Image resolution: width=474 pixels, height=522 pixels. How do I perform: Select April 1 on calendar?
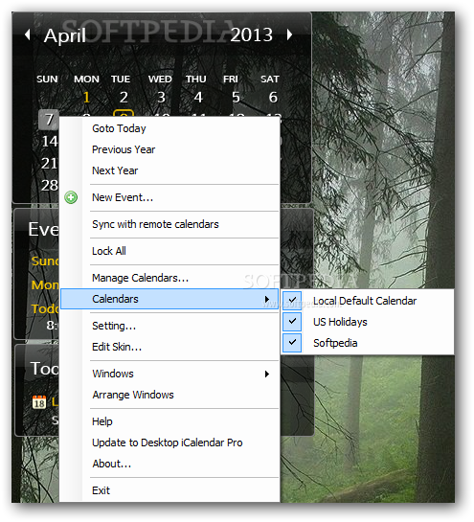click(86, 97)
